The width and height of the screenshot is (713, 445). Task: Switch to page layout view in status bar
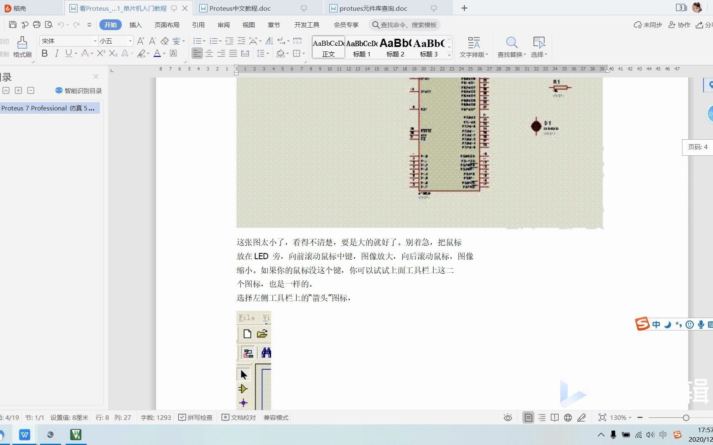coord(528,417)
